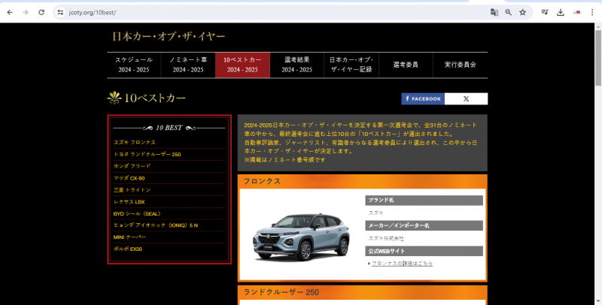This screenshot has height=305, width=602.
Task: Select マツダ CX-80 in the sidebar list
Action: (x=129, y=178)
